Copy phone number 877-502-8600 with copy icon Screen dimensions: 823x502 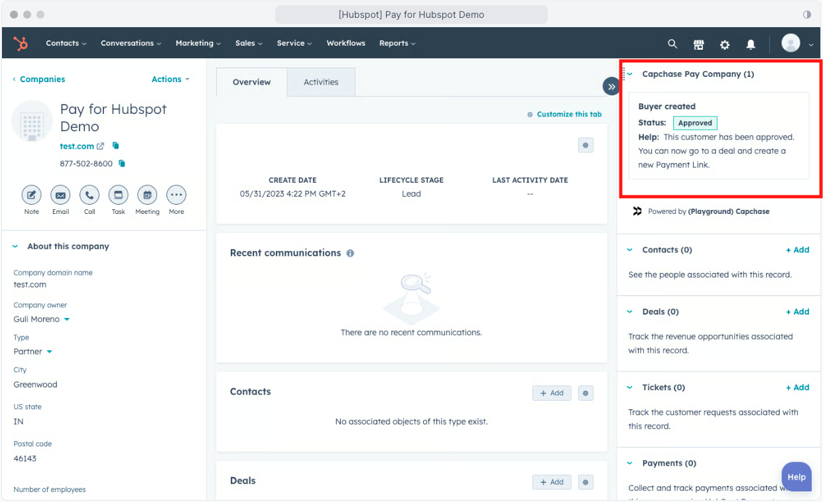(x=122, y=163)
